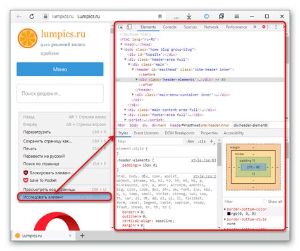Expand the div class header-elements node
The image size is (300, 251).
(137, 79)
